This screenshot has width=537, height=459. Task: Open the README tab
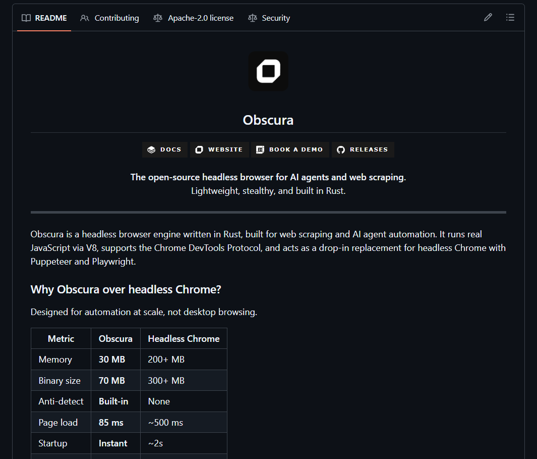click(x=44, y=18)
